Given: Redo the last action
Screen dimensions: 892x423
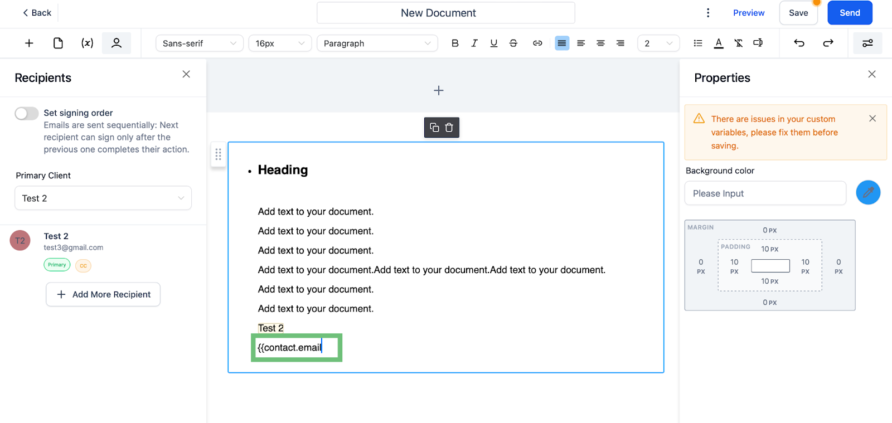Looking at the screenshot, I should coord(828,43).
